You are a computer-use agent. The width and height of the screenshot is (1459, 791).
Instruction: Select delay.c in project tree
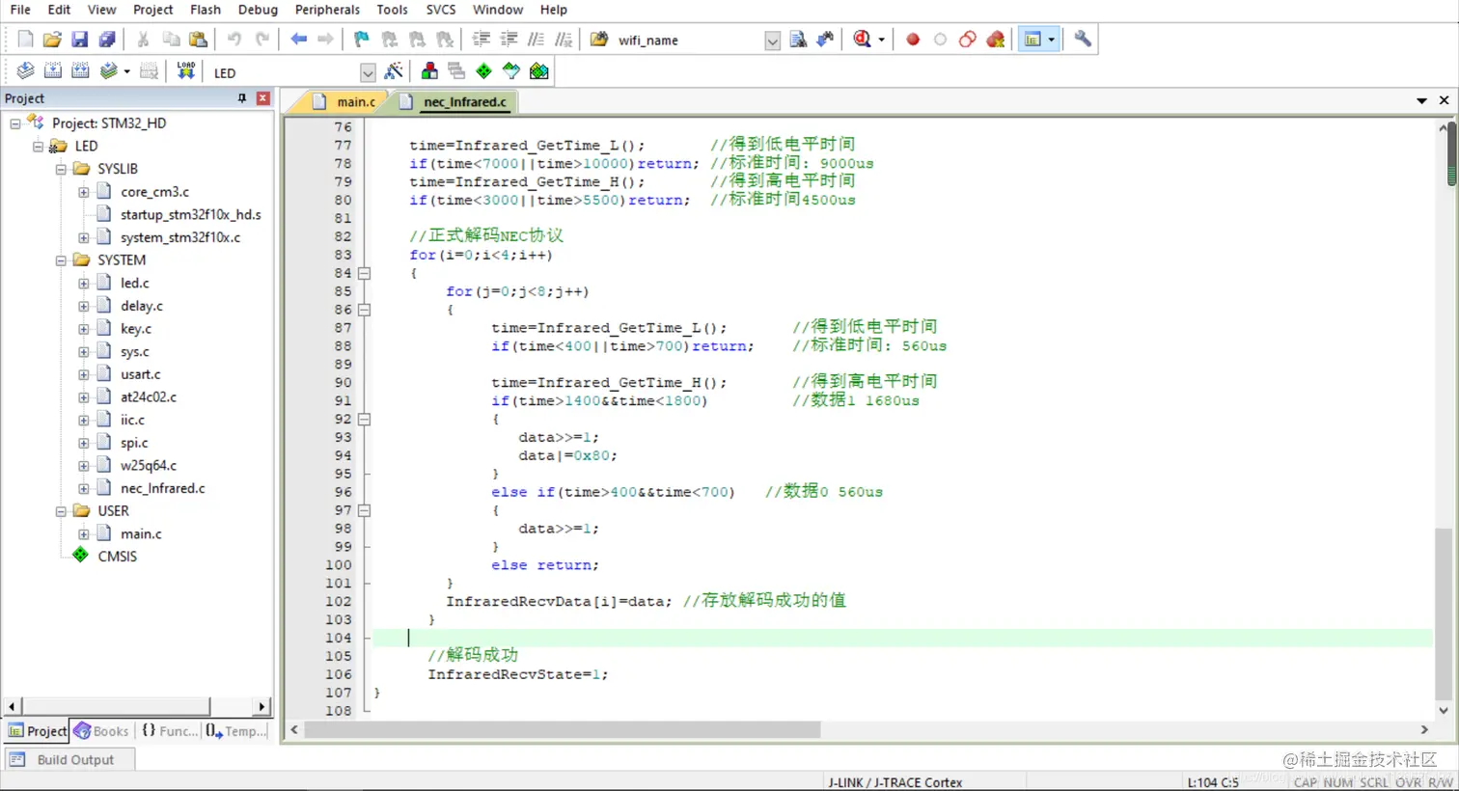click(x=142, y=306)
